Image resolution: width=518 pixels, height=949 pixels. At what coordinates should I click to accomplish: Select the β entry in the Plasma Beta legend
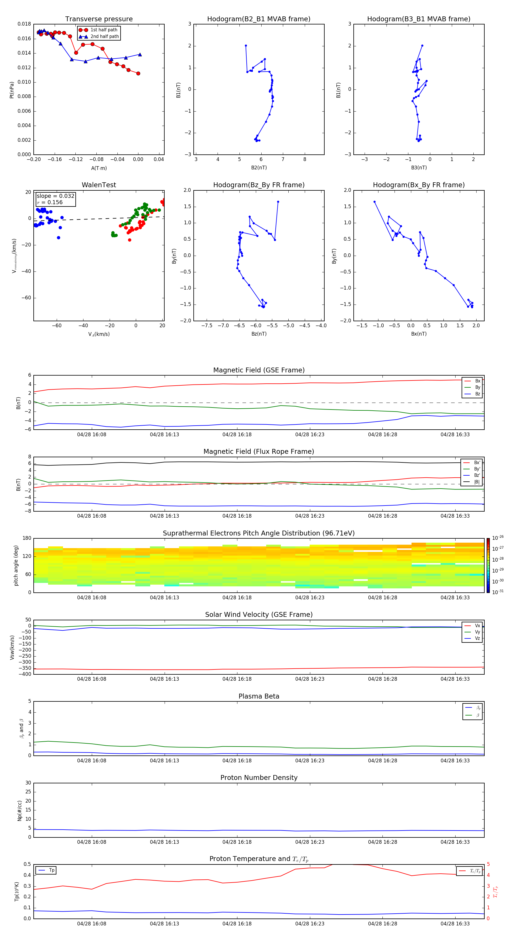point(473,715)
